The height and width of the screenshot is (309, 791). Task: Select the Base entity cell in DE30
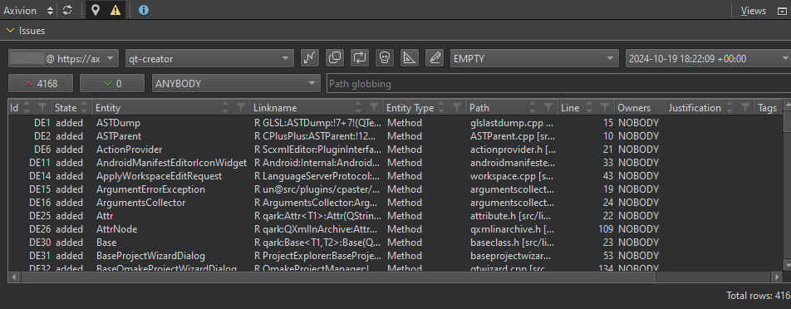coord(171,242)
